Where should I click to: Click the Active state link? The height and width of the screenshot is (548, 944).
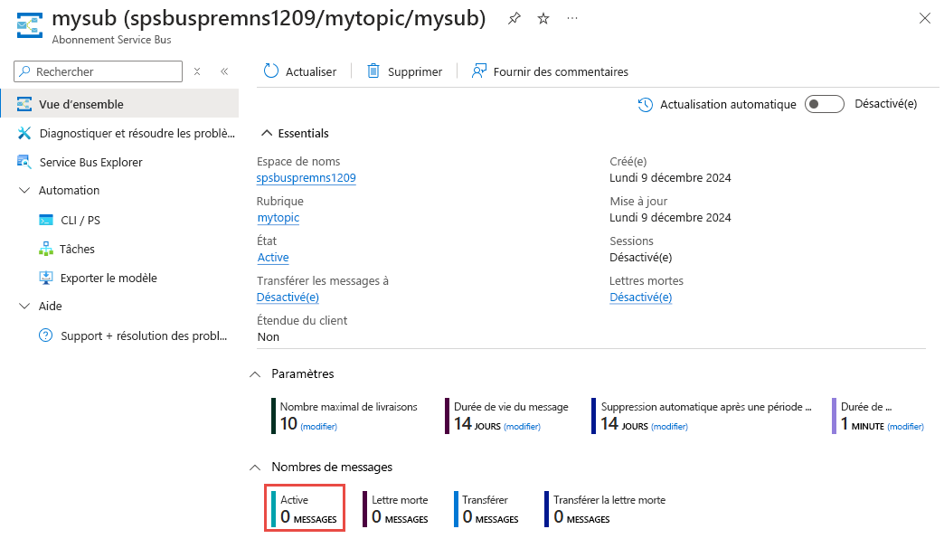[x=273, y=257]
